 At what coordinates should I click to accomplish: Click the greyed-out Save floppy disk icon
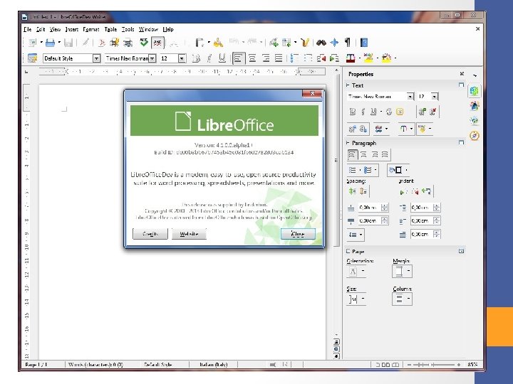68,43
